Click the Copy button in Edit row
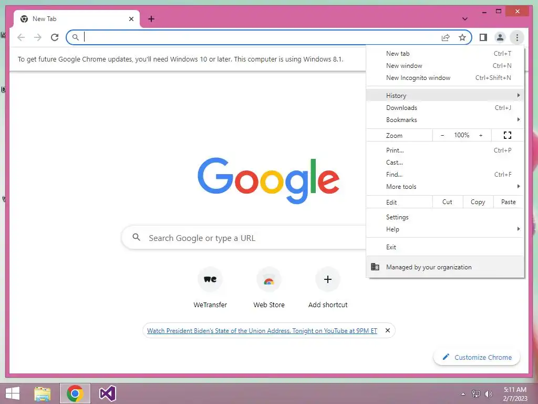Image resolution: width=538 pixels, height=404 pixels. coord(478,202)
